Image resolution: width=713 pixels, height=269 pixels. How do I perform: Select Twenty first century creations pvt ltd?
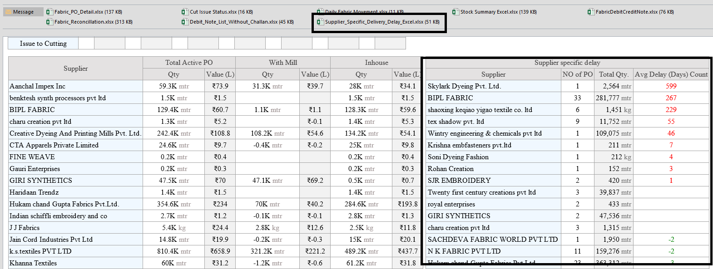pyautogui.click(x=493, y=192)
